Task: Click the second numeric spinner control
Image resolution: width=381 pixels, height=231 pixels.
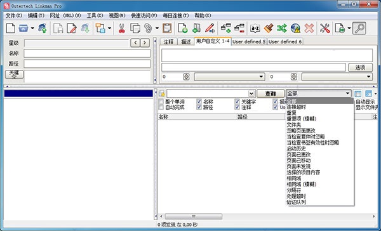Action: pyautogui.click(x=294, y=77)
